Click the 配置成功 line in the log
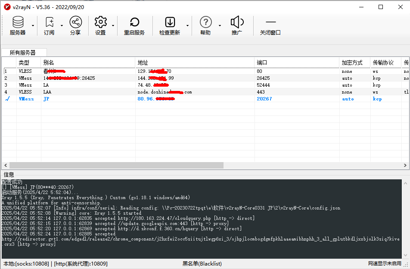The image size is (410, 269). (x=12, y=182)
